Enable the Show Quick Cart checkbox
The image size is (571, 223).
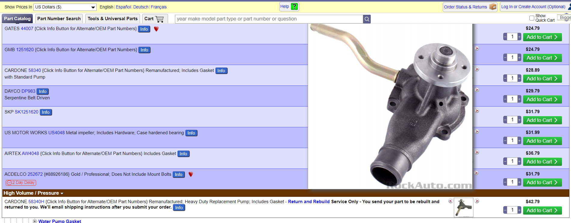tap(532, 18)
